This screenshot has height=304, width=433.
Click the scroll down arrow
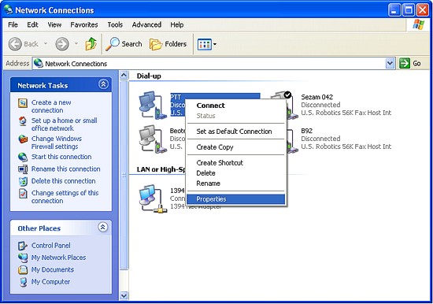124,295
